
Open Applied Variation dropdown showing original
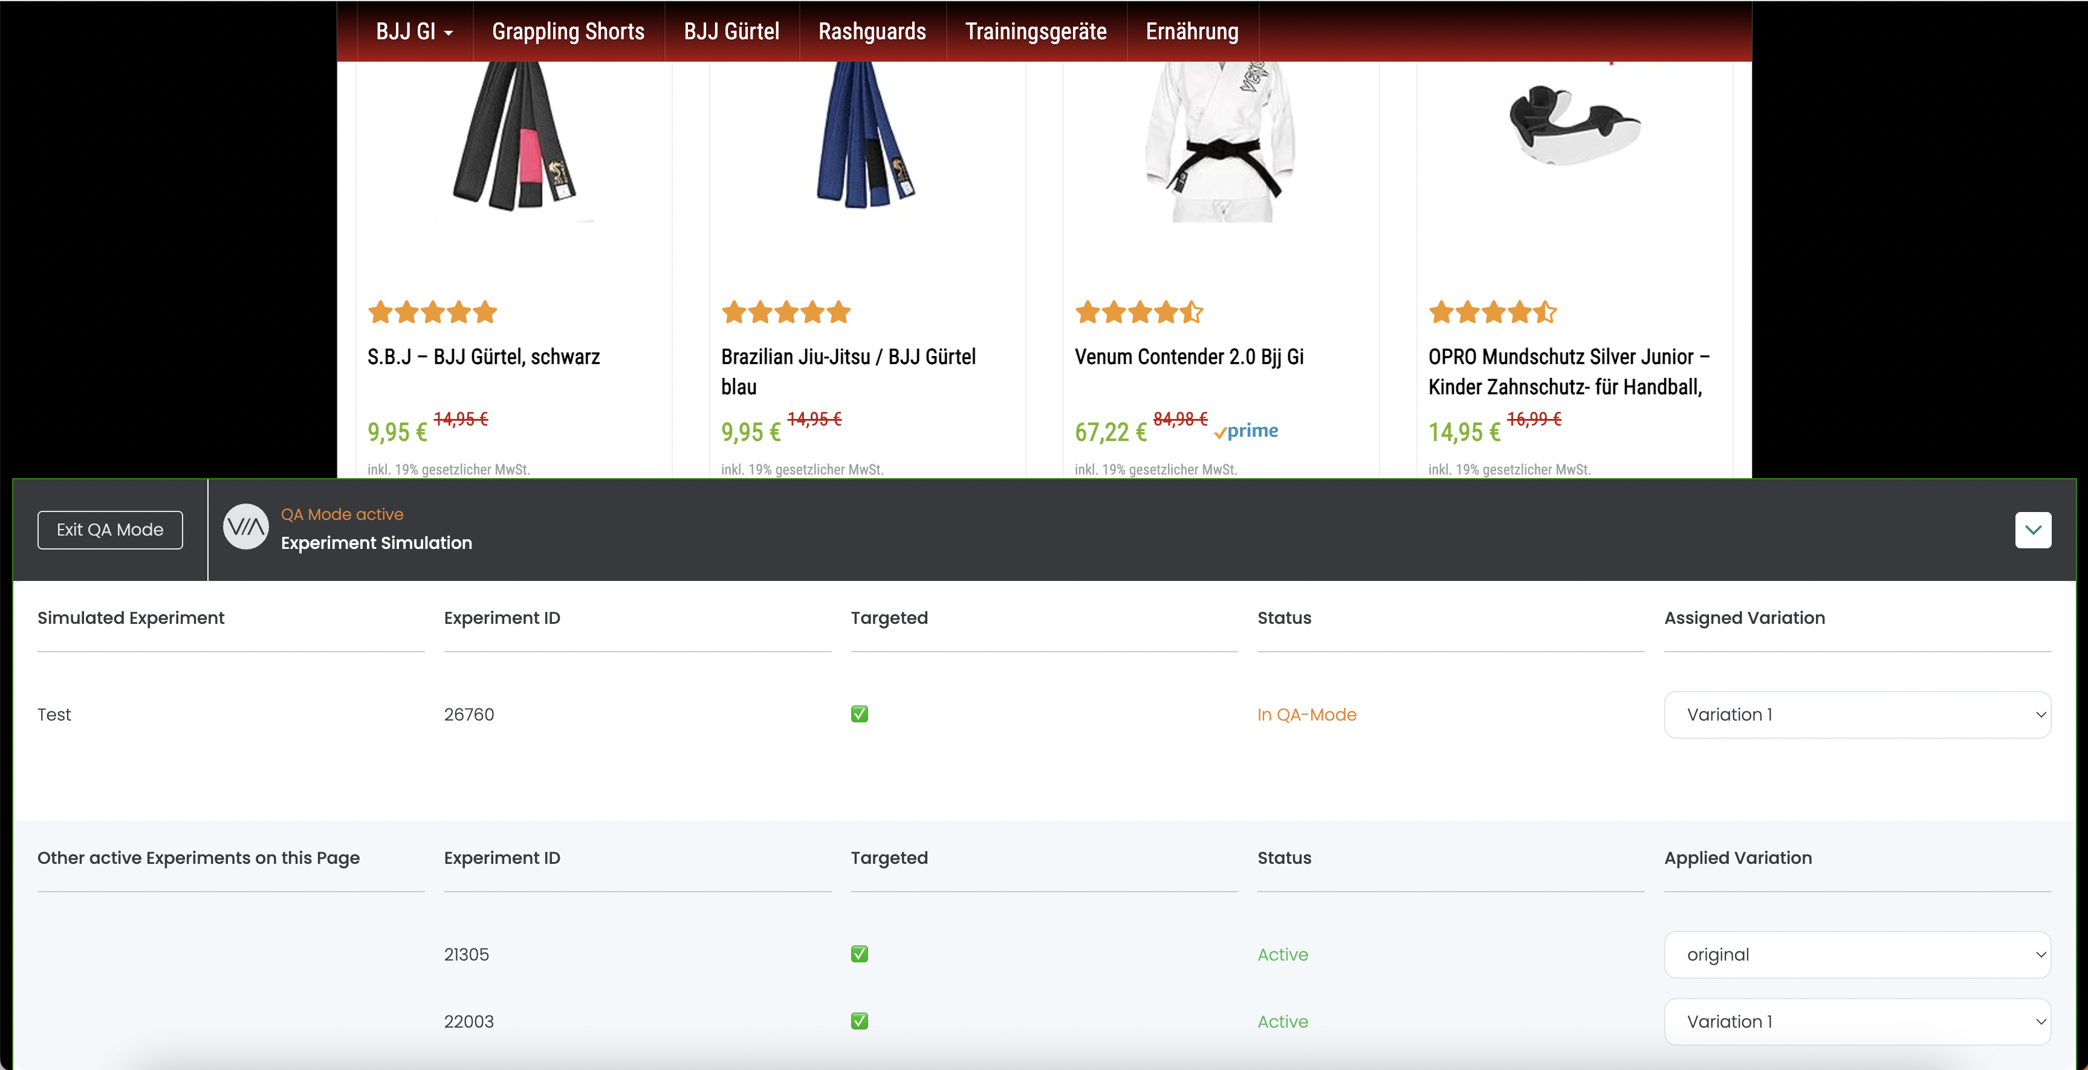(x=1857, y=955)
